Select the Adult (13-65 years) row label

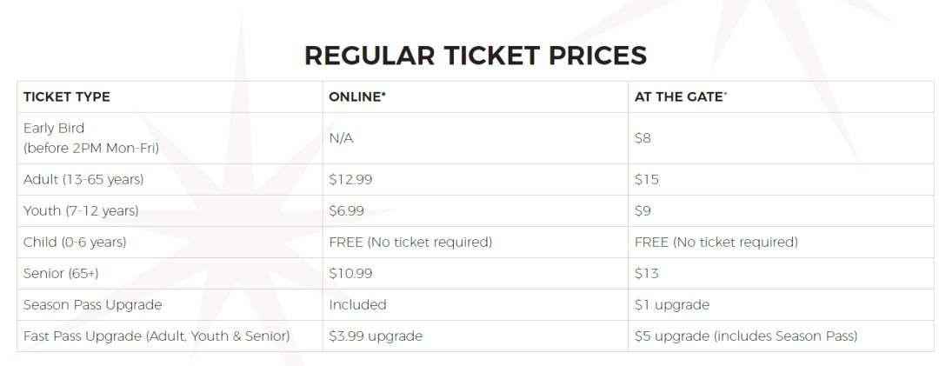point(83,180)
